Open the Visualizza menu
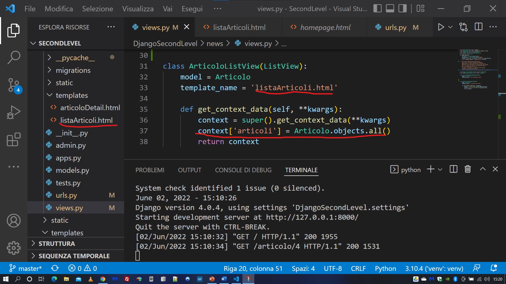The width and height of the screenshot is (506, 284). coord(138,9)
